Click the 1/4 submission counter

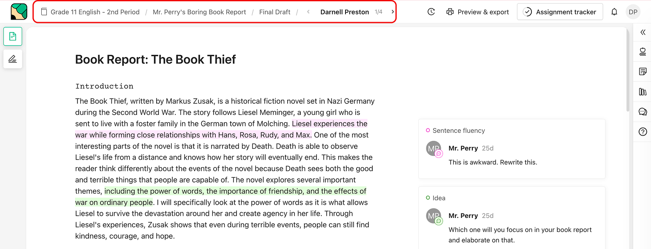click(379, 12)
